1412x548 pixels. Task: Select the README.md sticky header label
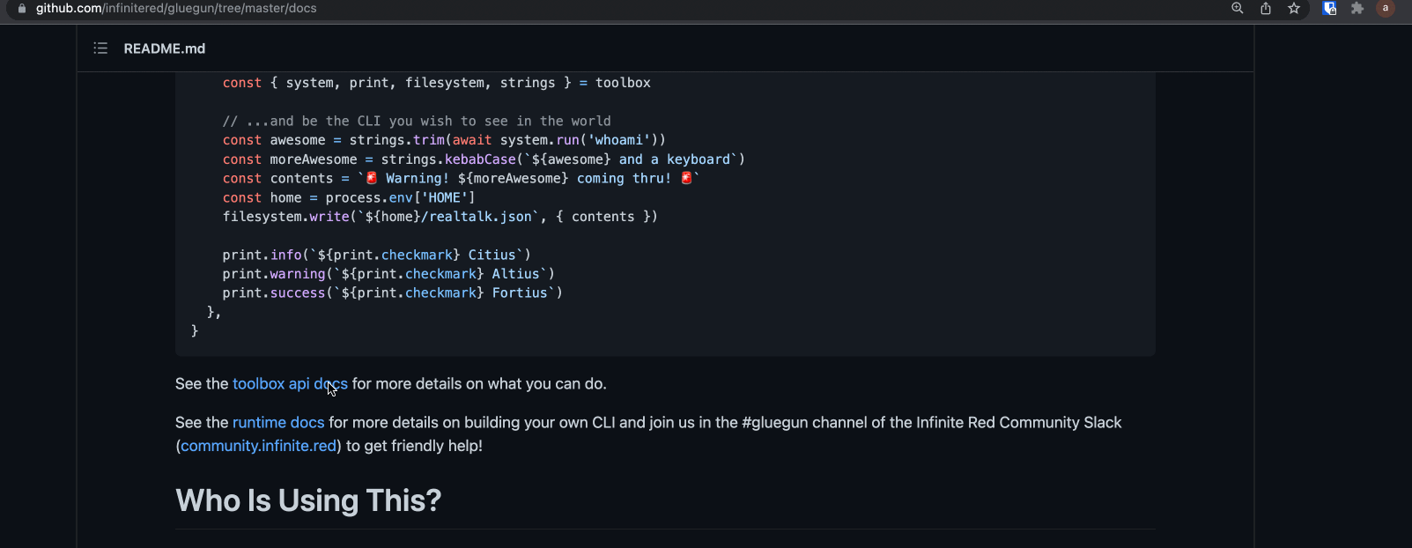(164, 48)
